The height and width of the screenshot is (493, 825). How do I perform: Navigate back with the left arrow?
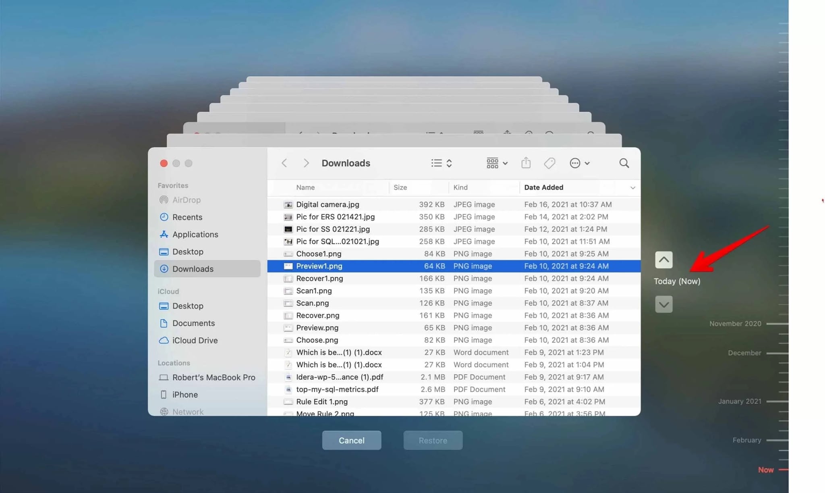tap(285, 163)
